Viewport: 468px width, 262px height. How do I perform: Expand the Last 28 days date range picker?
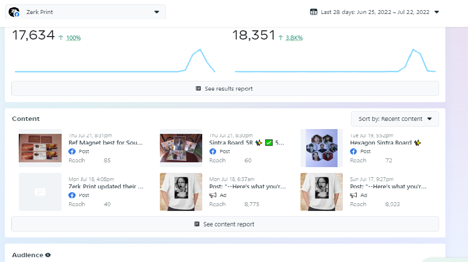click(x=375, y=12)
